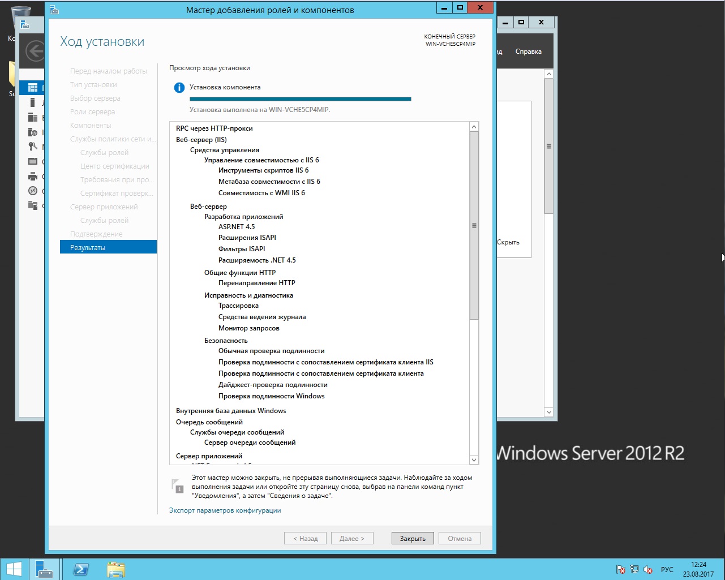Screen dimensions: 725x580
Task: Switch input language via РУС indicator
Action: [667, 569]
